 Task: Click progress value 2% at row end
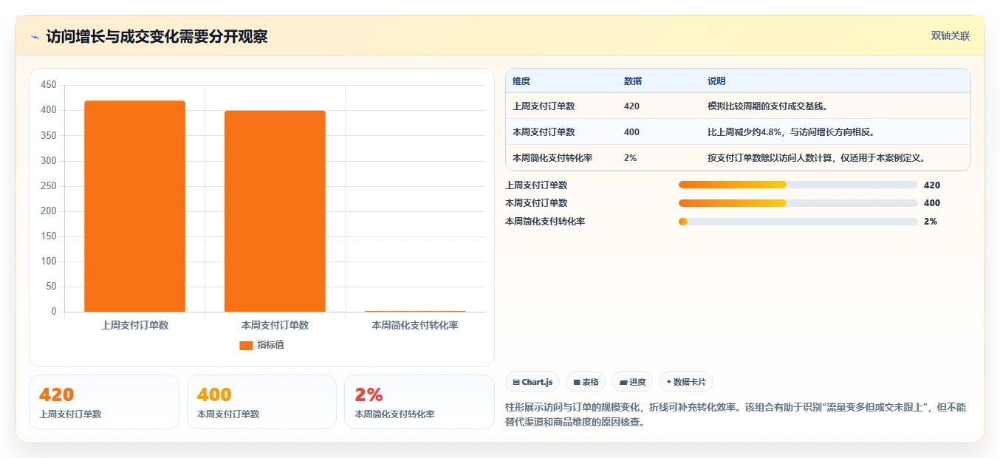coord(931,222)
